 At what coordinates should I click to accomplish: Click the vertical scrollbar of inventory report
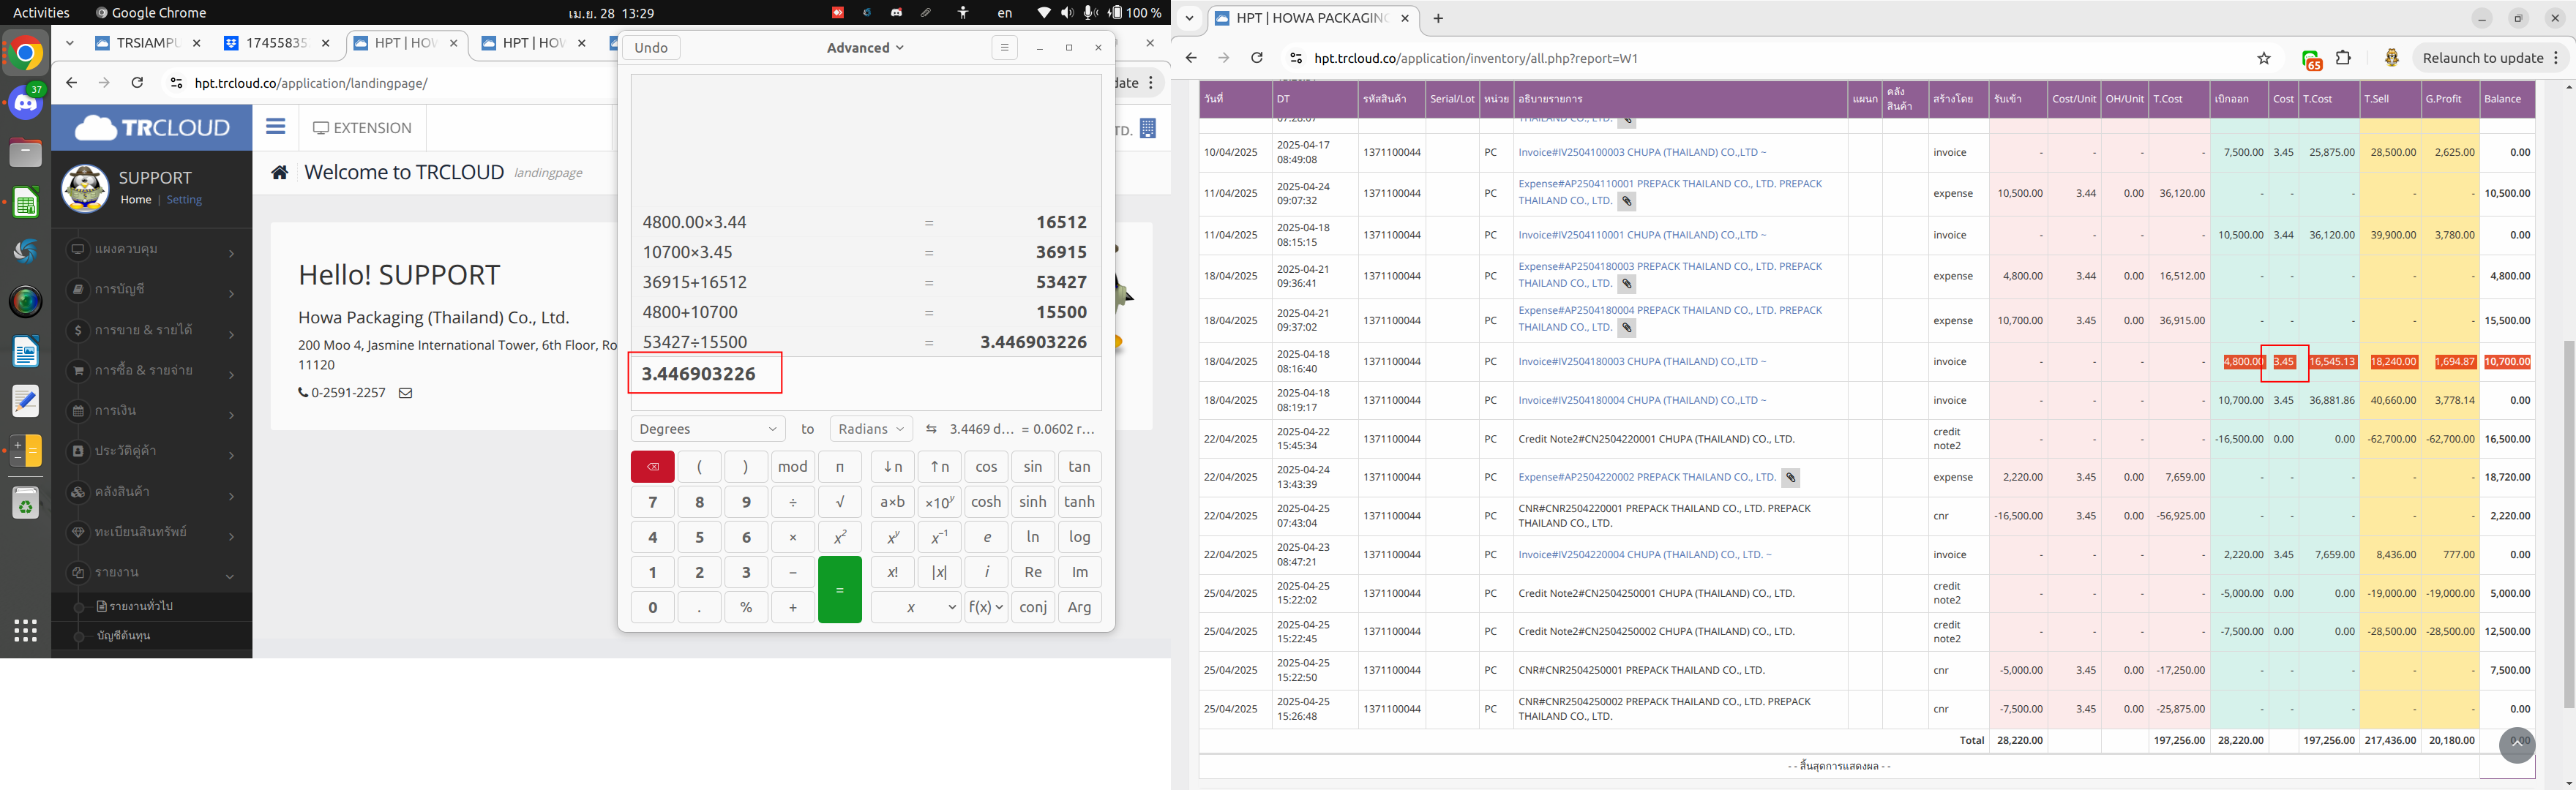click(x=2569, y=525)
